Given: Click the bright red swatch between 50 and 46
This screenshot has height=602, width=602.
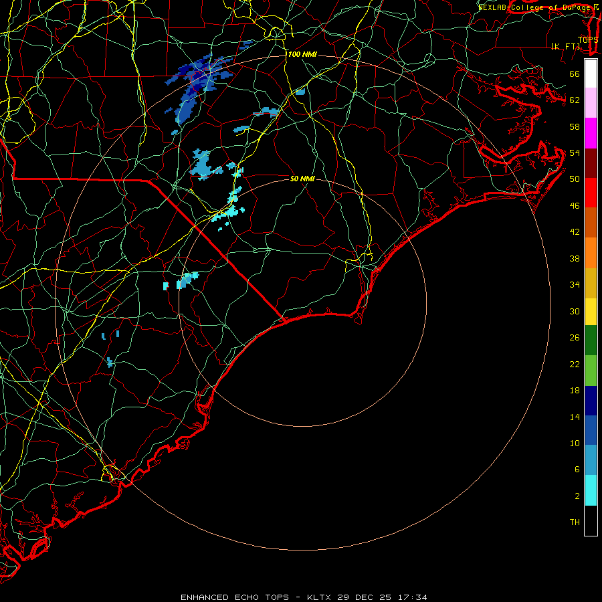Looking at the screenshot, I should point(591,193).
